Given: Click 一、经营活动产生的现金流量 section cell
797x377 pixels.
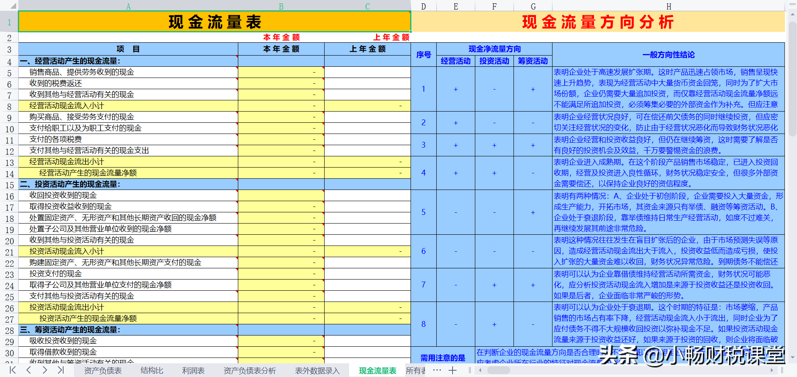Looking at the screenshot, I should point(128,61).
